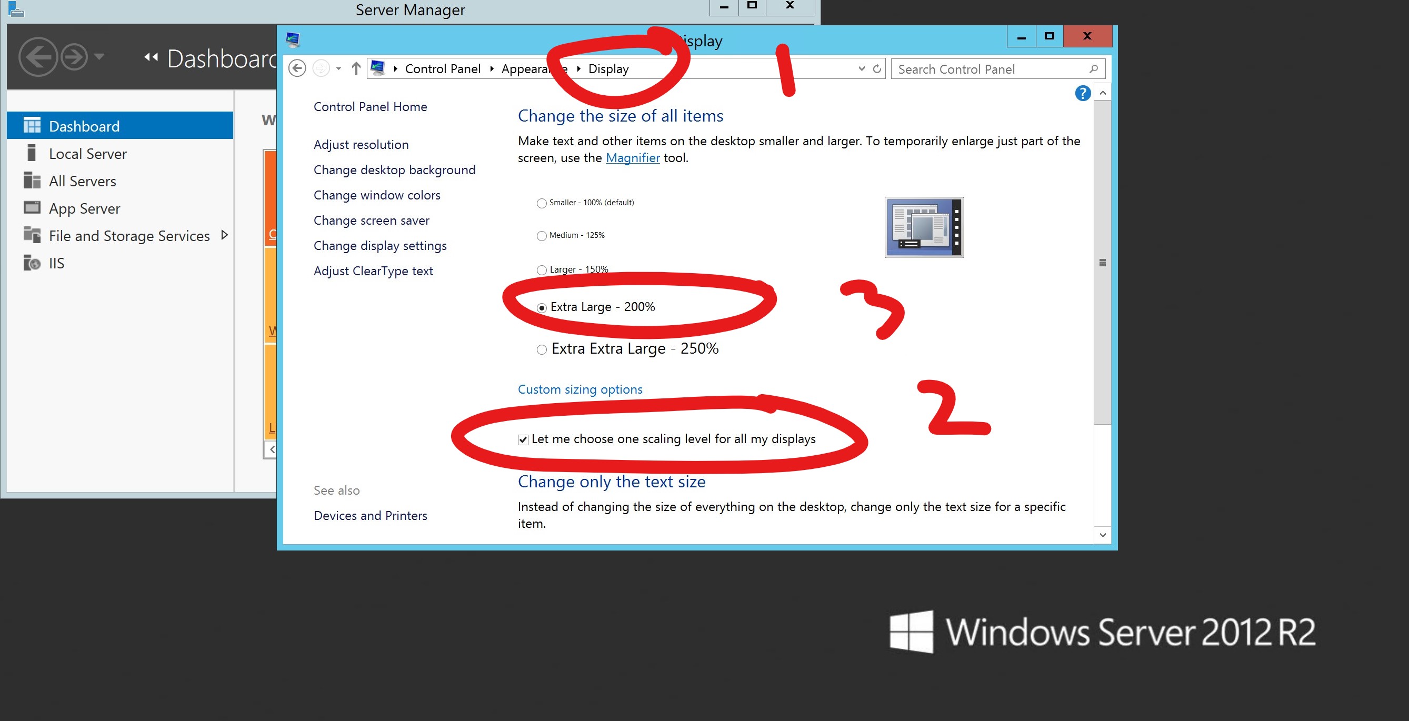
Task: Expand File and Storage Services arrow
Action: [x=224, y=235]
